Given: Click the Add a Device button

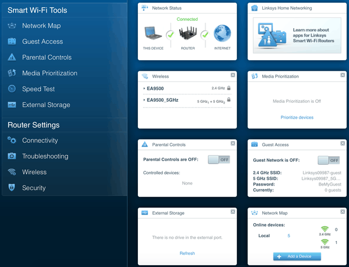Looking at the screenshot, I should pyautogui.click(x=297, y=256).
